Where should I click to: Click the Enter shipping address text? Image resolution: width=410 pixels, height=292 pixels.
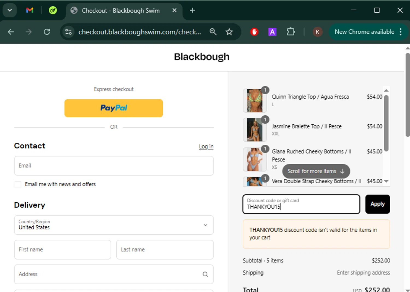click(363, 273)
